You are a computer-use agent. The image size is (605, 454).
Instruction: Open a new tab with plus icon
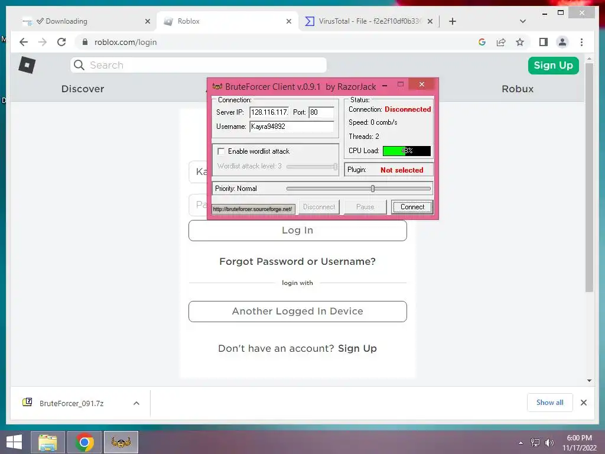click(453, 21)
